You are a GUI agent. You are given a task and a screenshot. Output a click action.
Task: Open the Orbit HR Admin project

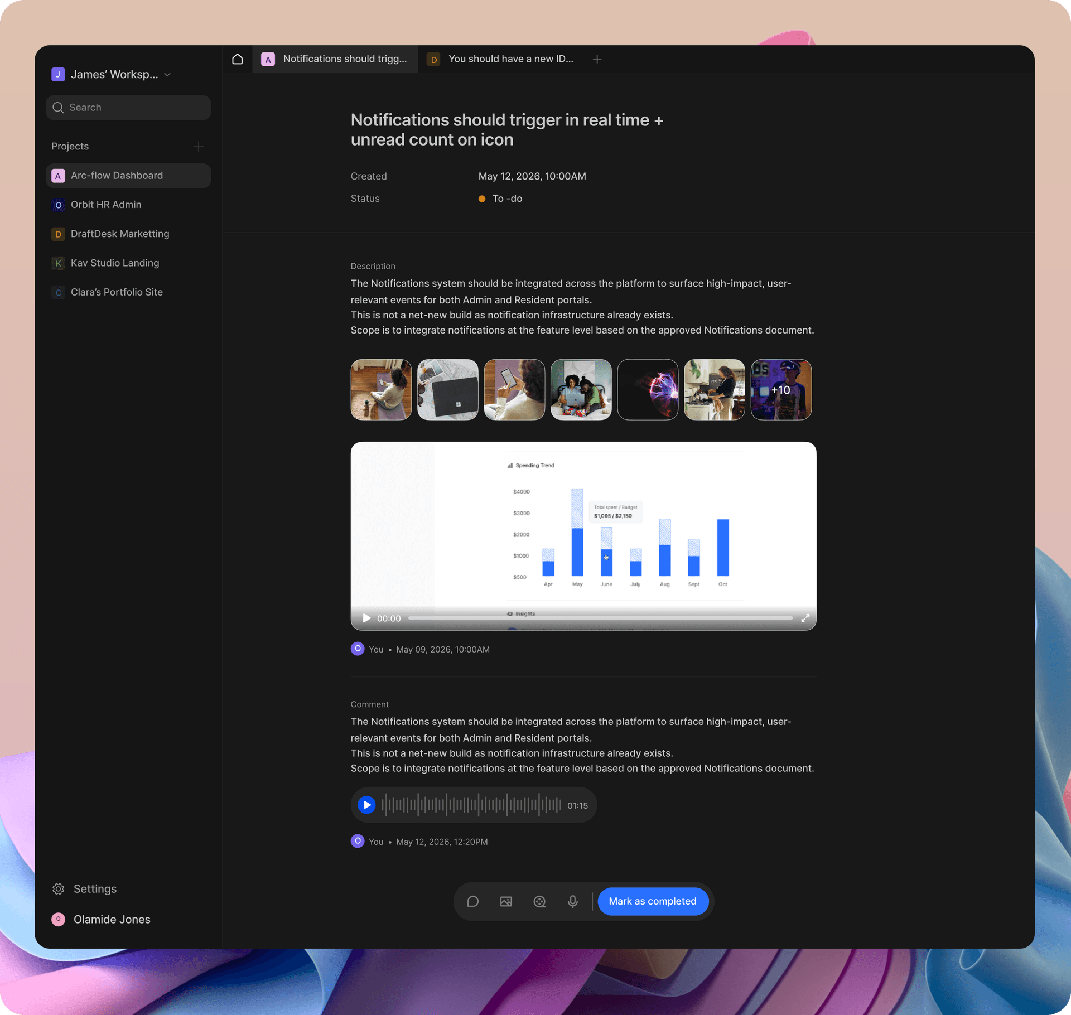(128, 205)
